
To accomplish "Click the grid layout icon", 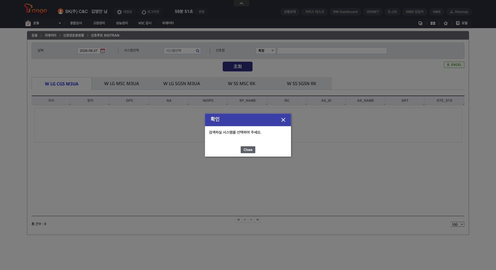I will click(x=433, y=23).
